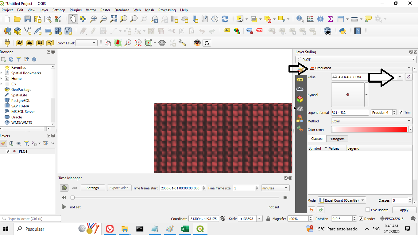418x235 pixels.
Task: Open the Layer Diagram Options icon
Action: coord(237,31)
